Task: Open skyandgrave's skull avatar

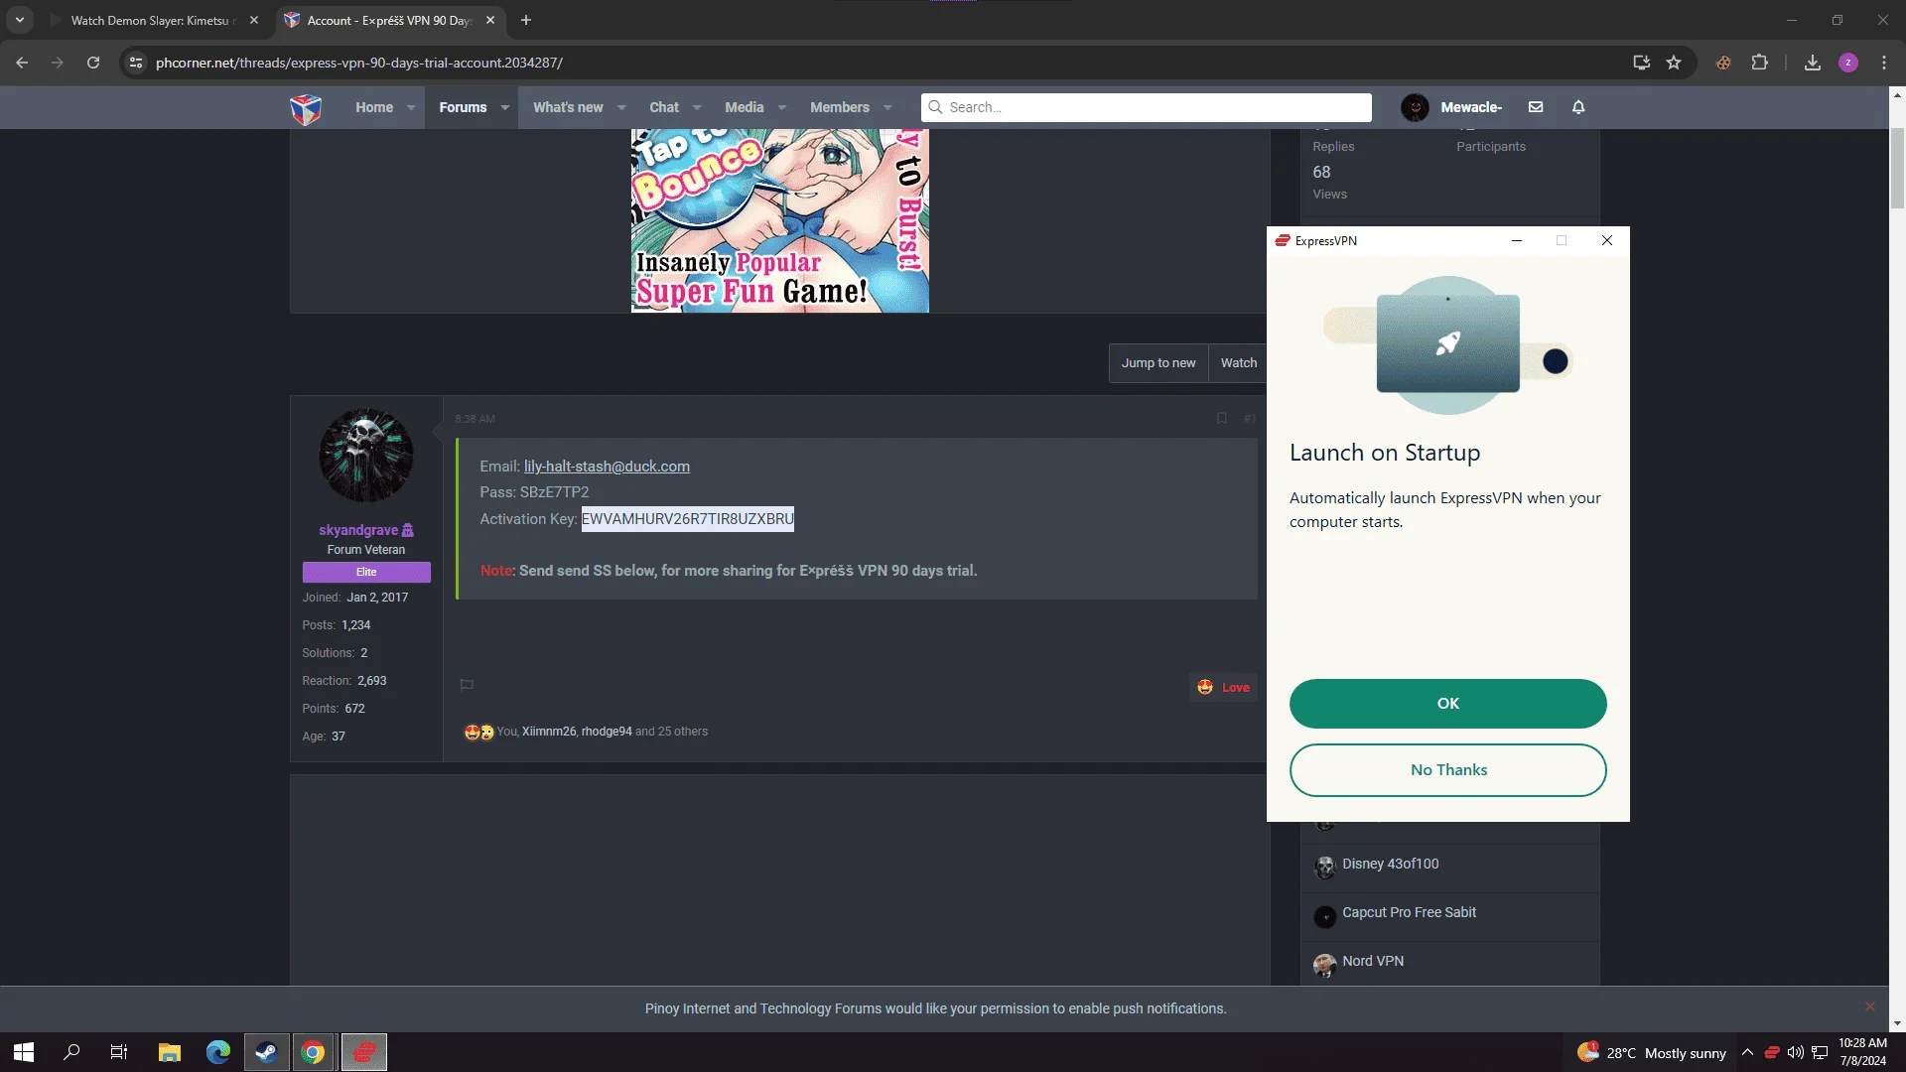Action: [x=366, y=456]
